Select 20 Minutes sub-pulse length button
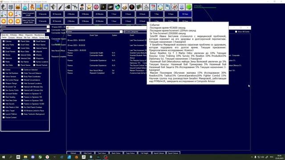 (x=100, y=21)
